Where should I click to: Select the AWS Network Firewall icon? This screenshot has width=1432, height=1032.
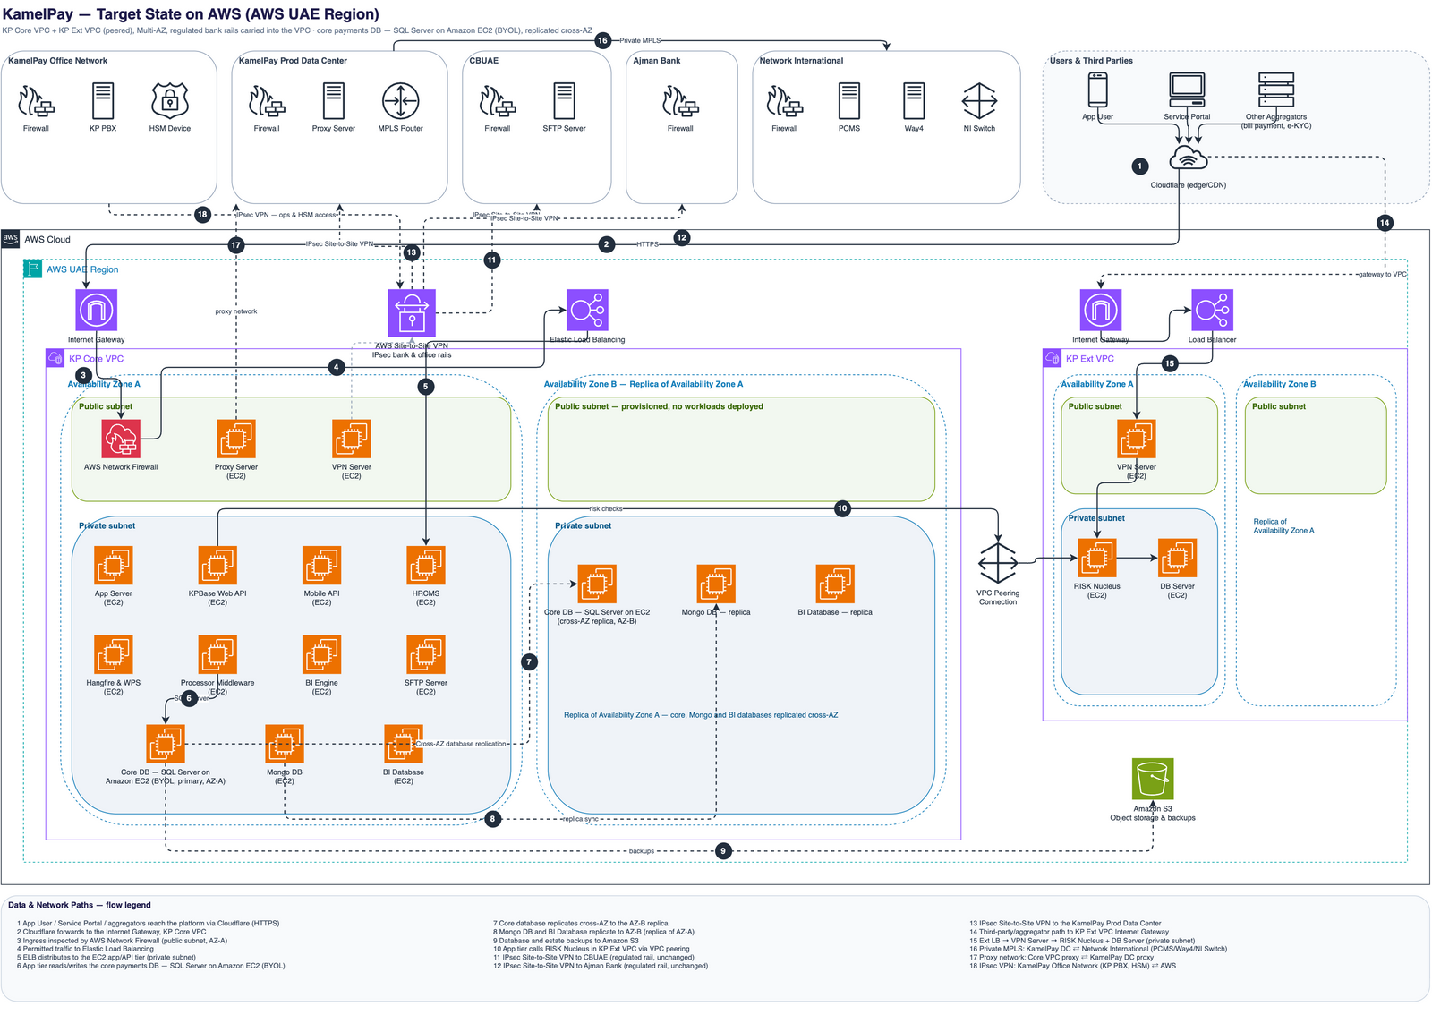click(x=121, y=439)
